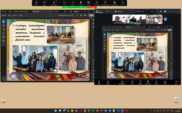Image resolution: width=182 pixels, height=113 pixels.
Task: Open More options in floating Zoom toolbar
Action: 123,3
